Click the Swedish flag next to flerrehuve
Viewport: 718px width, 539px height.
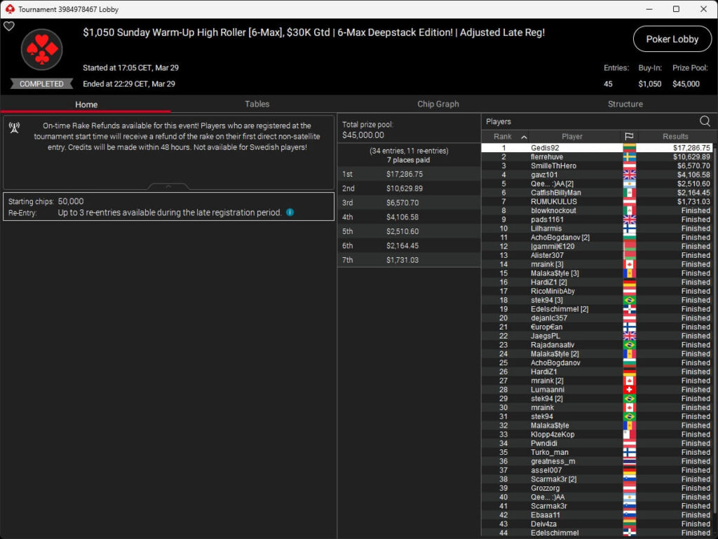[x=629, y=157]
